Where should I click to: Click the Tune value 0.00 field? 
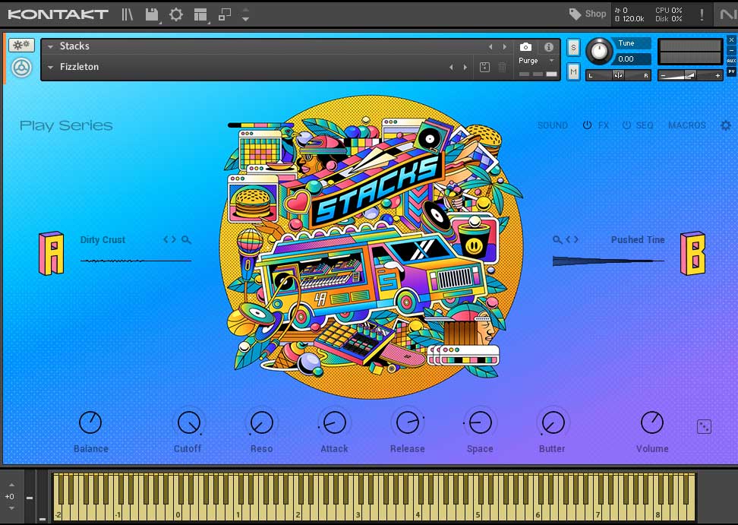pos(632,59)
